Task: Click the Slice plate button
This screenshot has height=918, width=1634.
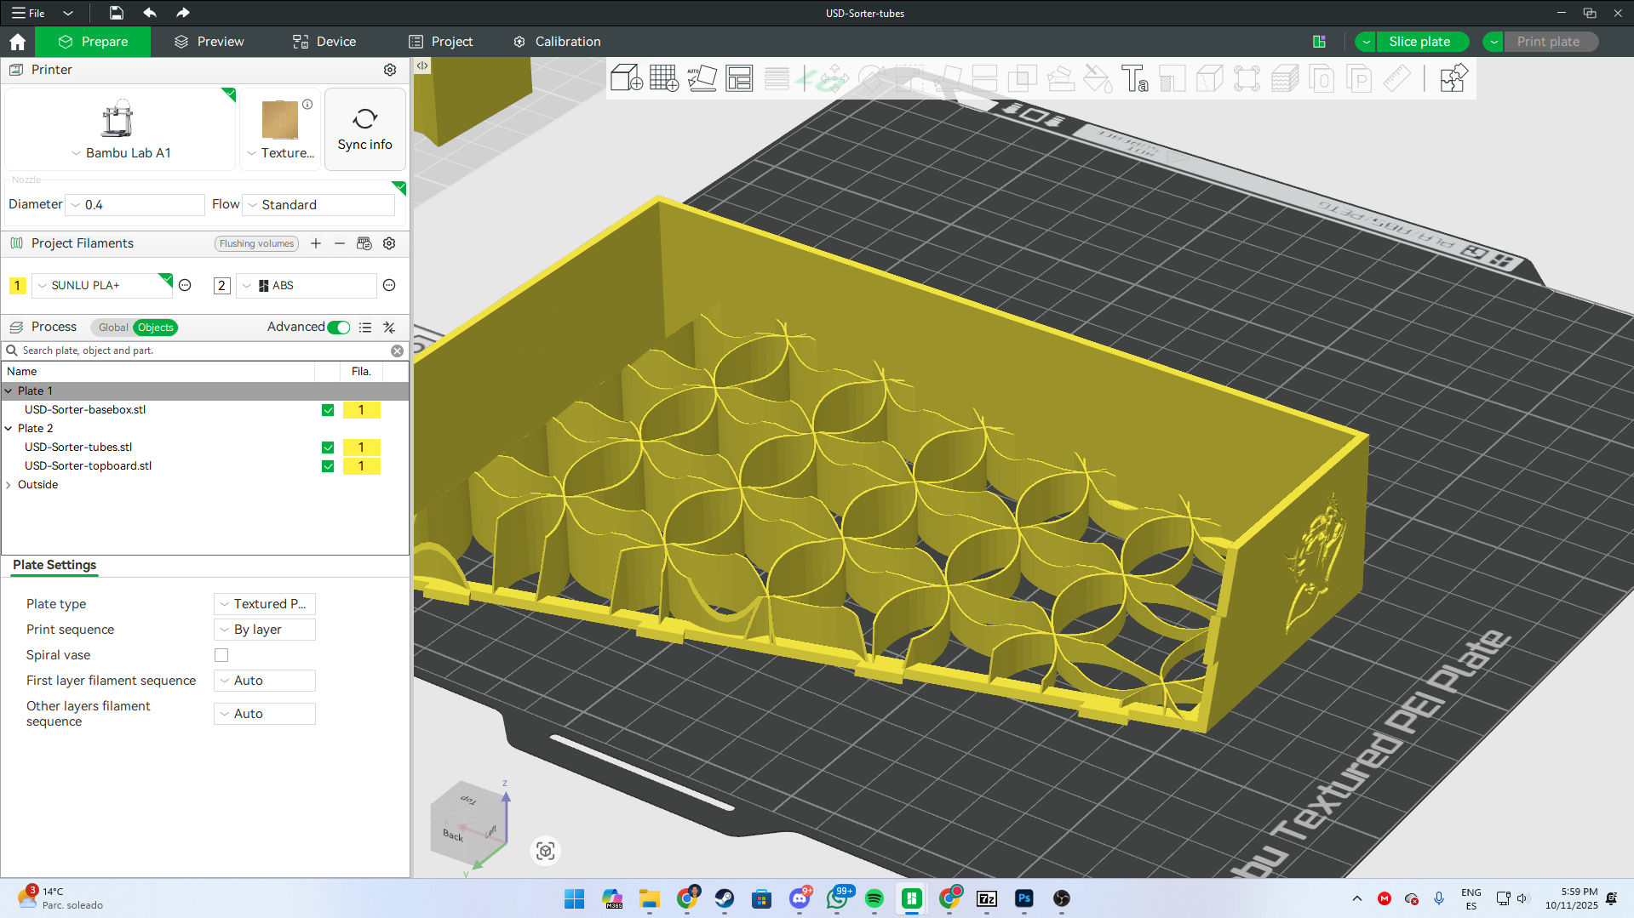Action: (x=1419, y=42)
